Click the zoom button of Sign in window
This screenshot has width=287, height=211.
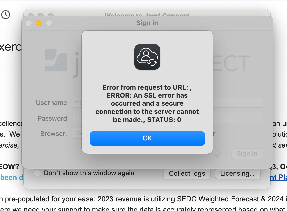pyautogui.click(x=49, y=23)
